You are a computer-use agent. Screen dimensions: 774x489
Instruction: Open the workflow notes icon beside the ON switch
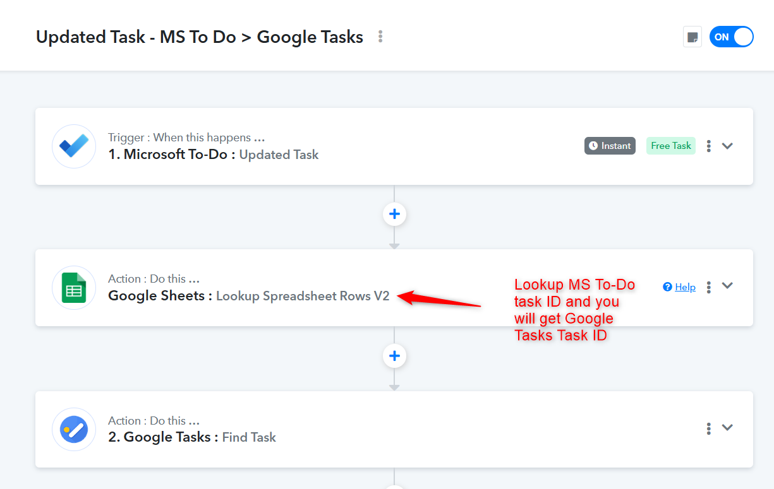[692, 37]
